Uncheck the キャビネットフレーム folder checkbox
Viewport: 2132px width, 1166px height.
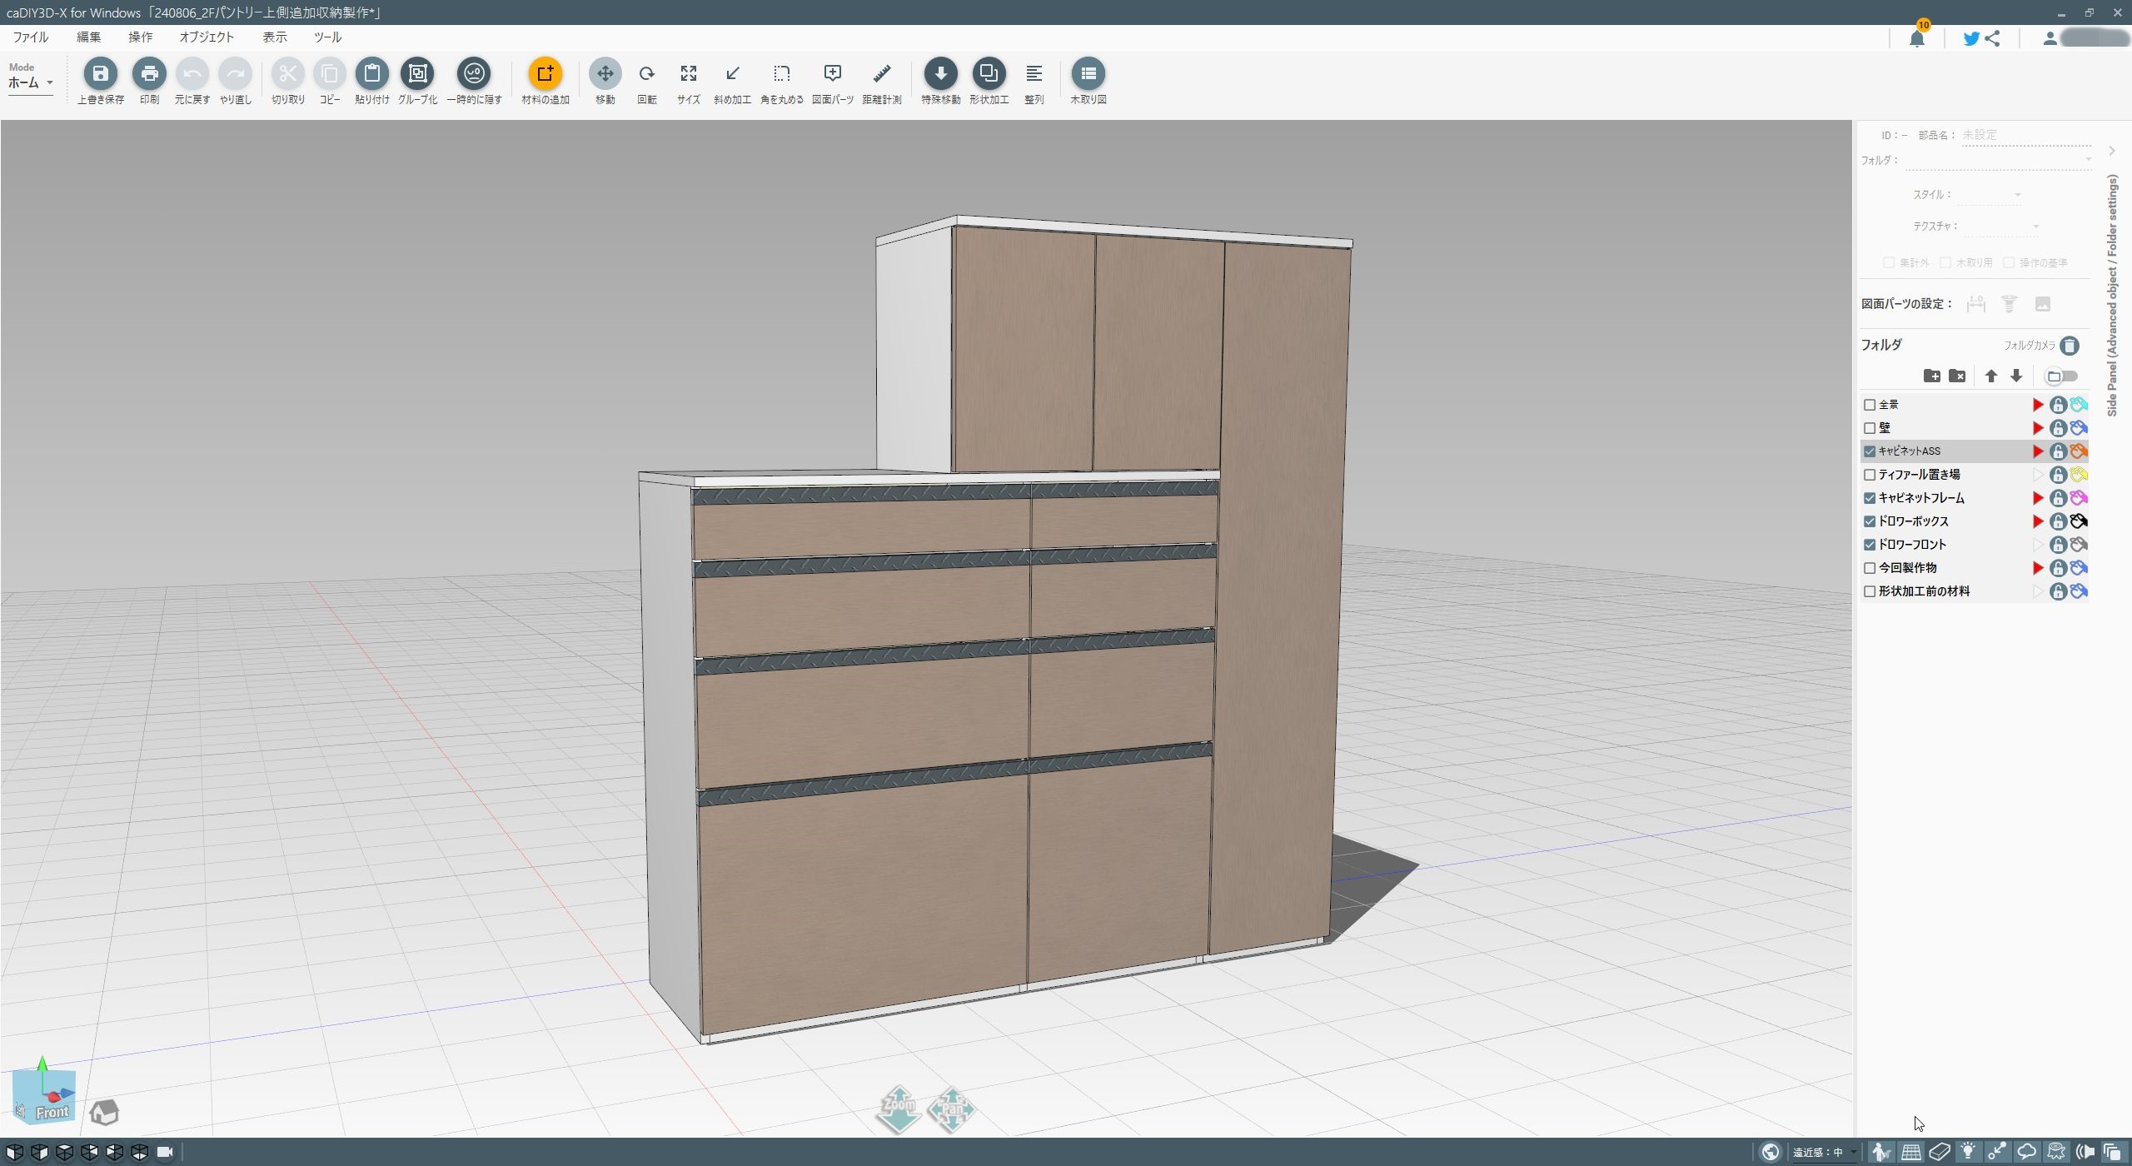1870,498
